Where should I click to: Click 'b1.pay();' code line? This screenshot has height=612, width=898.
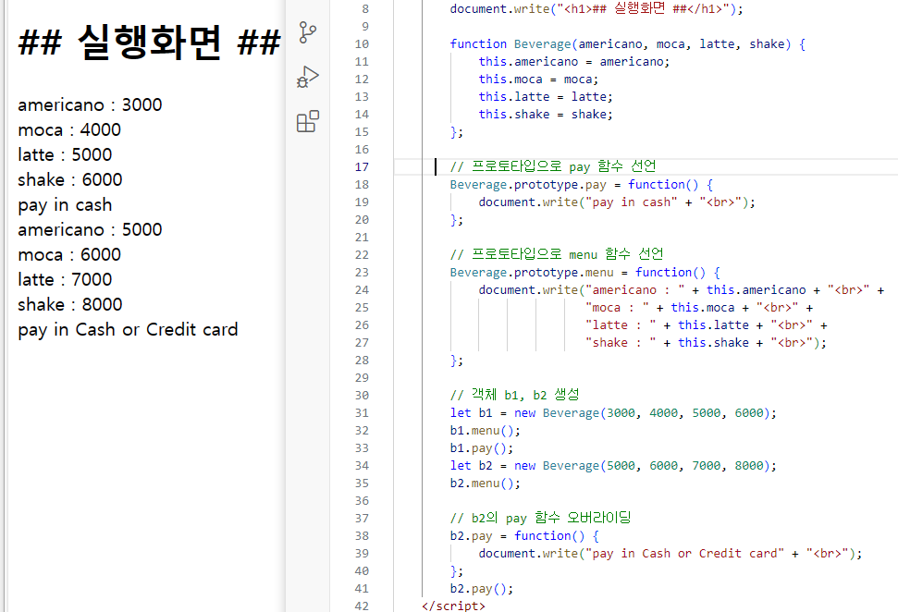pos(482,448)
